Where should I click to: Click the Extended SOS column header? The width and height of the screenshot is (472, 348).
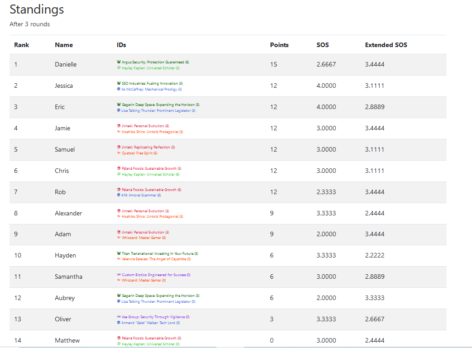coord(386,45)
